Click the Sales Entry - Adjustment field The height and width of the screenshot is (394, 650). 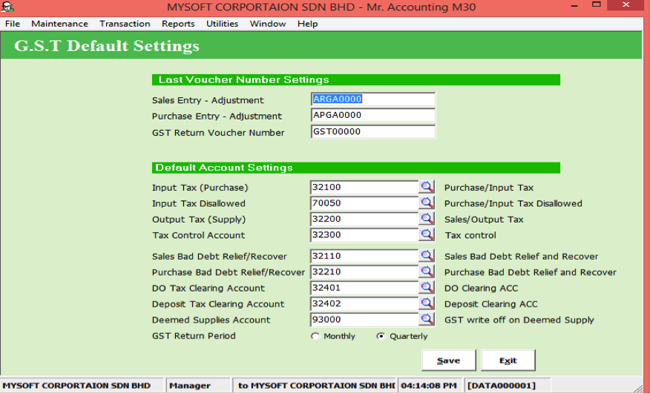coord(372,99)
